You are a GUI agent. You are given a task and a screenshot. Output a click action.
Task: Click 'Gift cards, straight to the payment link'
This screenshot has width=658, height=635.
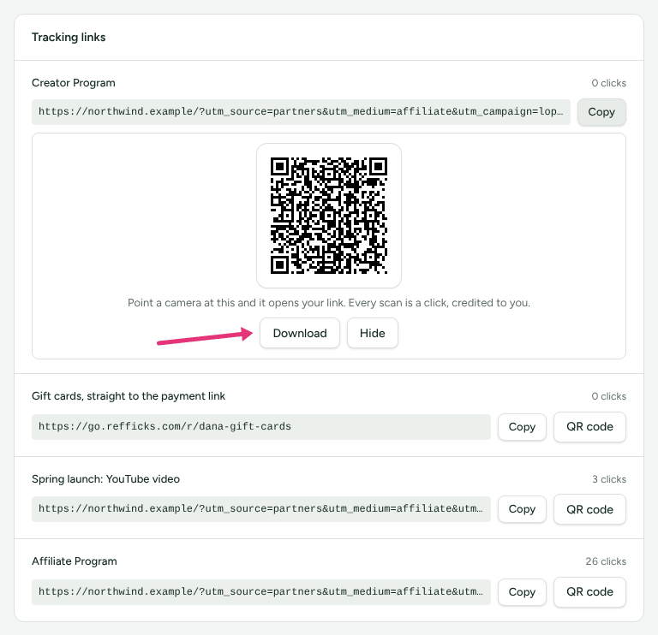pos(129,396)
